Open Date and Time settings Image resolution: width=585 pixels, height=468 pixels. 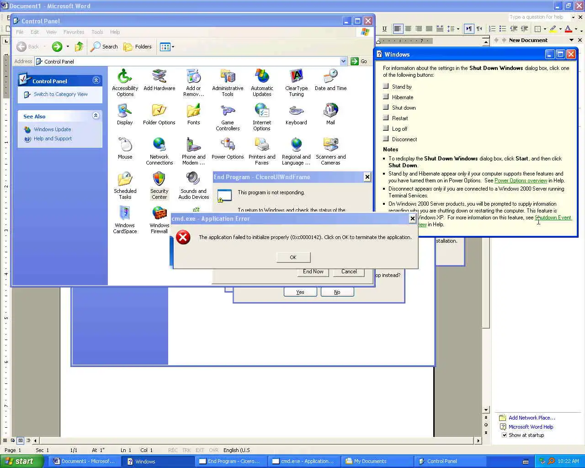click(330, 80)
